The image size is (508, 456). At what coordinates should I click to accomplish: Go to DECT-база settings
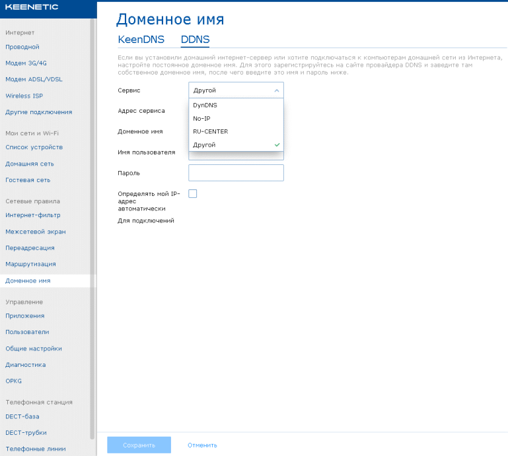click(22, 416)
